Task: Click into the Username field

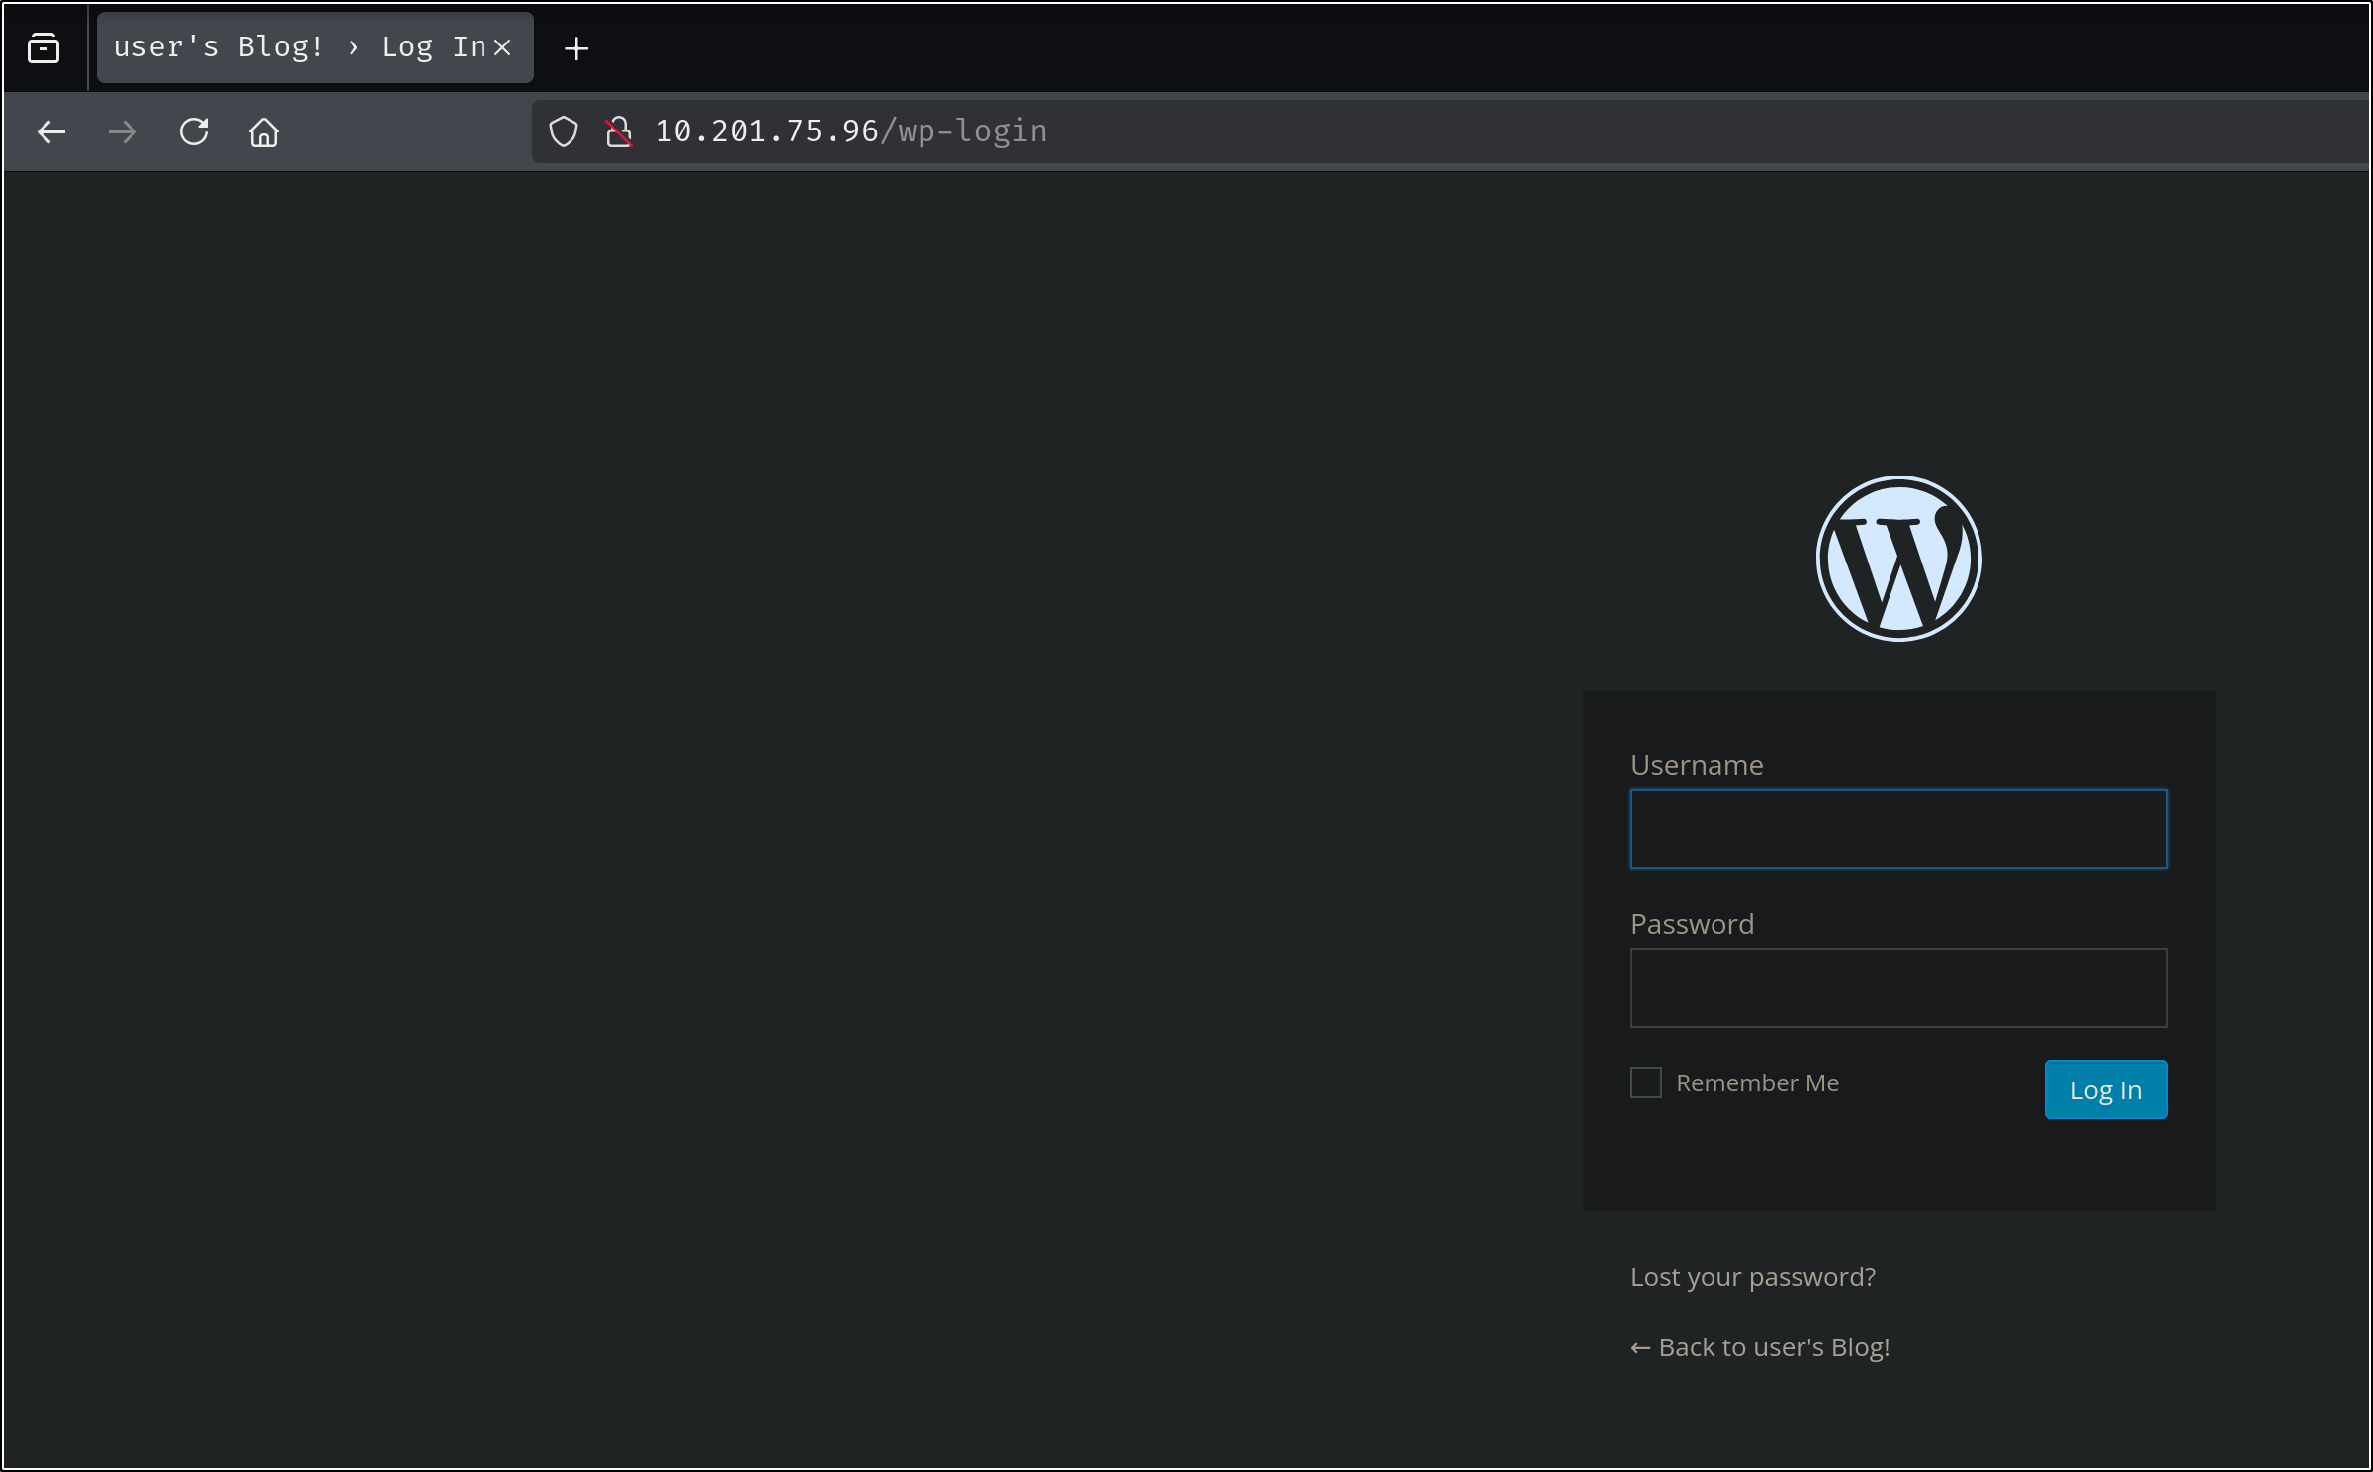Action: 1898,828
